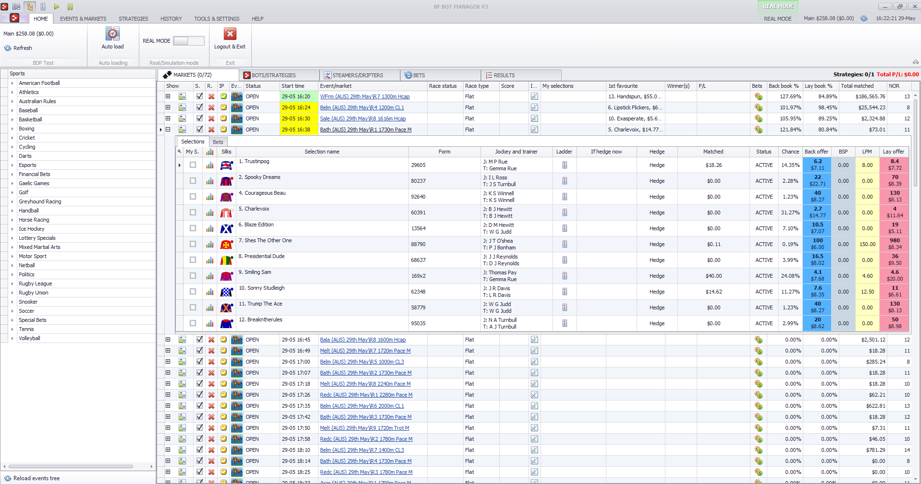
Task: Switch to the Bets sub-tab under selections
Action: click(x=218, y=142)
